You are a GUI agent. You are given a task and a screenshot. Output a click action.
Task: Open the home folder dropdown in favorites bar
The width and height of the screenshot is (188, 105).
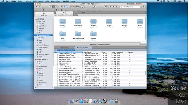(x=57, y=10)
